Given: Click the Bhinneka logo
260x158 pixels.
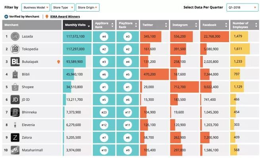Looking at the screenshot, I should click(15, 112).
